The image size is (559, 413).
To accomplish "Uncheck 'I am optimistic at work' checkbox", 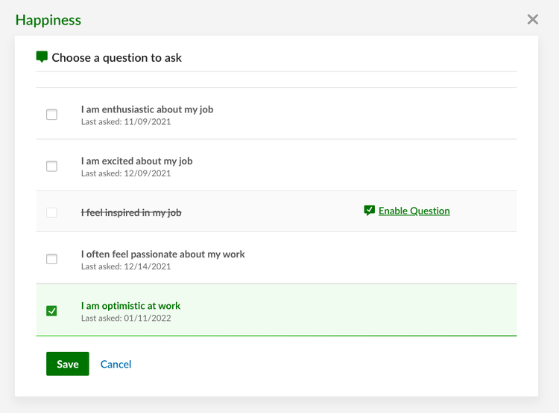I will point(51,311).
